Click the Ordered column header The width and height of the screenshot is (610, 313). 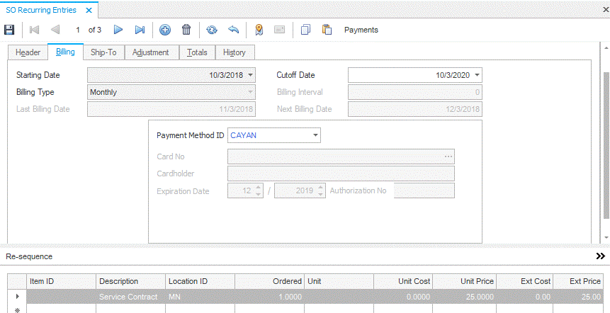tap(270, 281)
